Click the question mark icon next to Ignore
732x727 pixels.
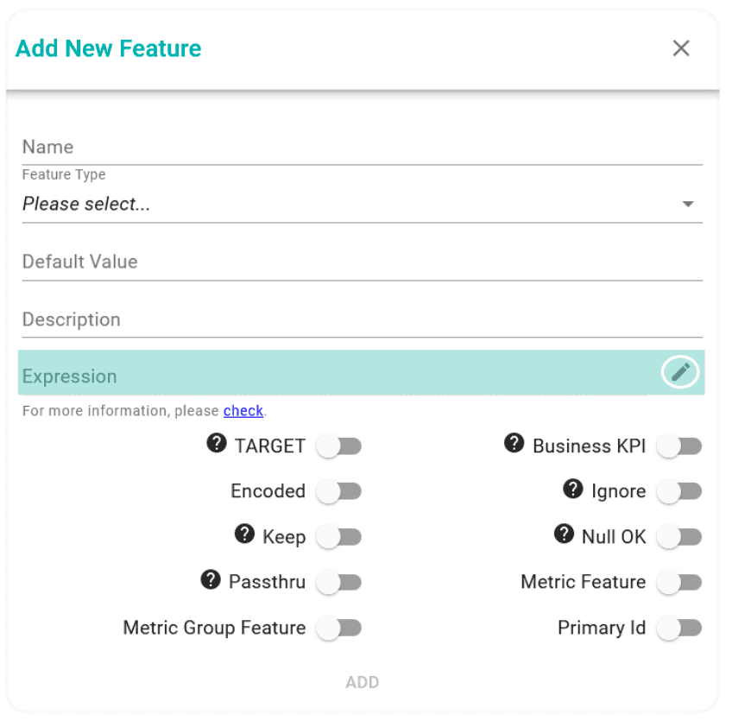click(573, 489)
